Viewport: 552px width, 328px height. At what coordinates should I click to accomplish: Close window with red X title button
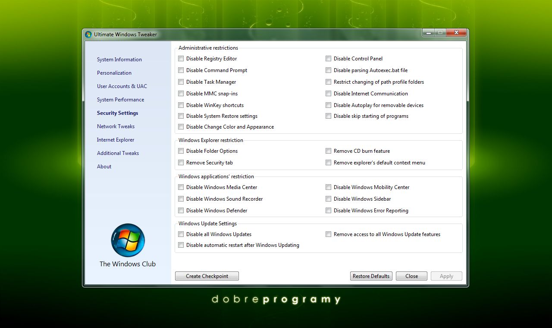point(456,32)
